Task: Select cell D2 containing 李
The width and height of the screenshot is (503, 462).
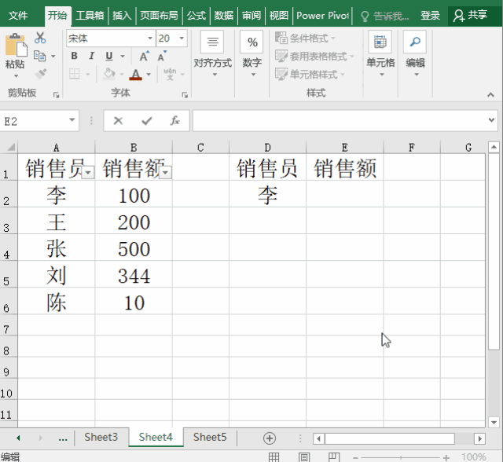Action: (x=268, y=194)
